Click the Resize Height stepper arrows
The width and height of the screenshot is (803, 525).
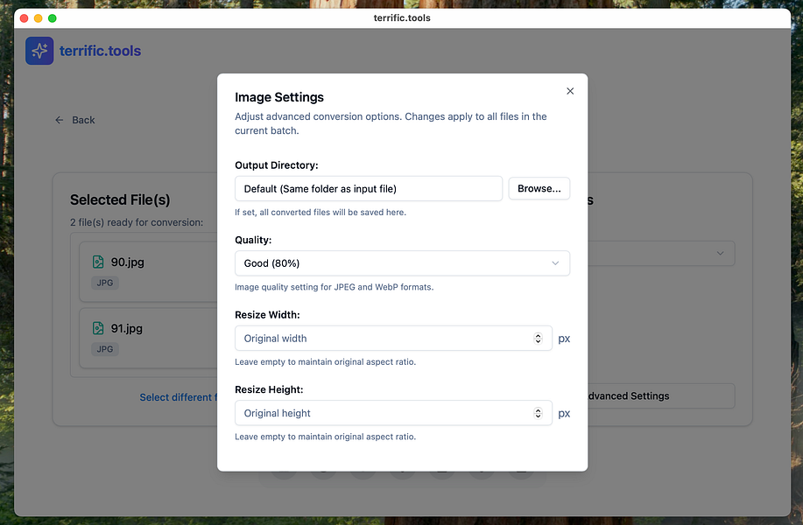click(538, 413)
